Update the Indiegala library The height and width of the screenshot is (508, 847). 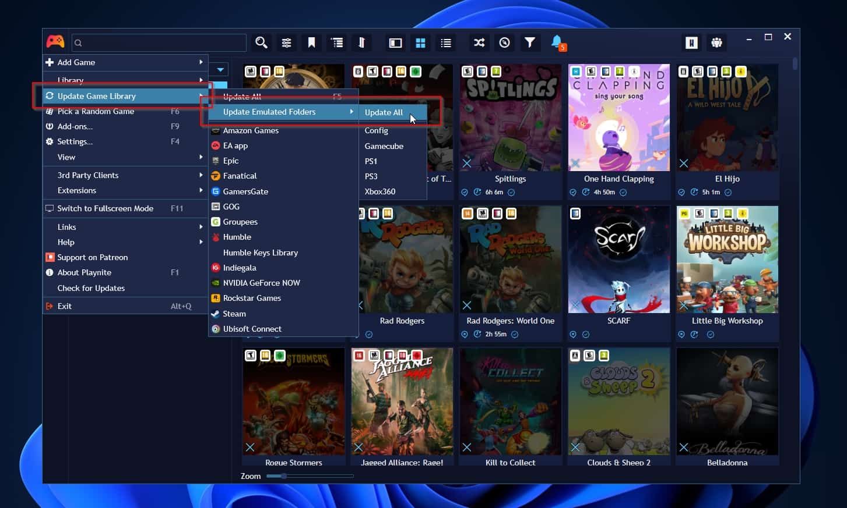(x=284, y=268)
